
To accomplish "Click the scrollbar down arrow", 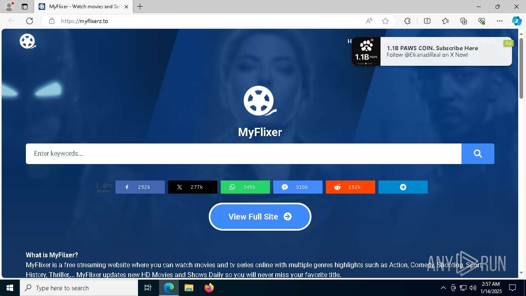I will (x=521, y=273).
